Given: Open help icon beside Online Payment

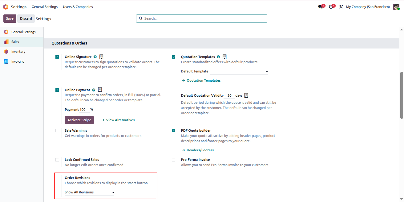Looking at the screenshot, I should 94,90.
